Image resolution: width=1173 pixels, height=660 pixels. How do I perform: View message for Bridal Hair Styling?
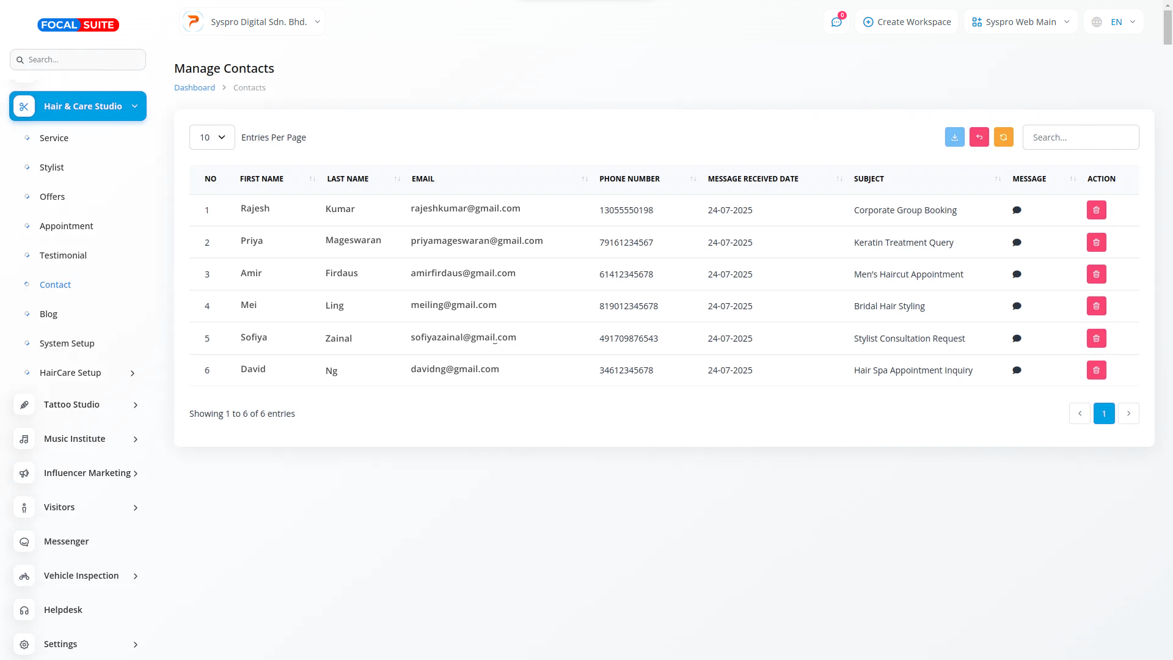[x=1017, y=306]
